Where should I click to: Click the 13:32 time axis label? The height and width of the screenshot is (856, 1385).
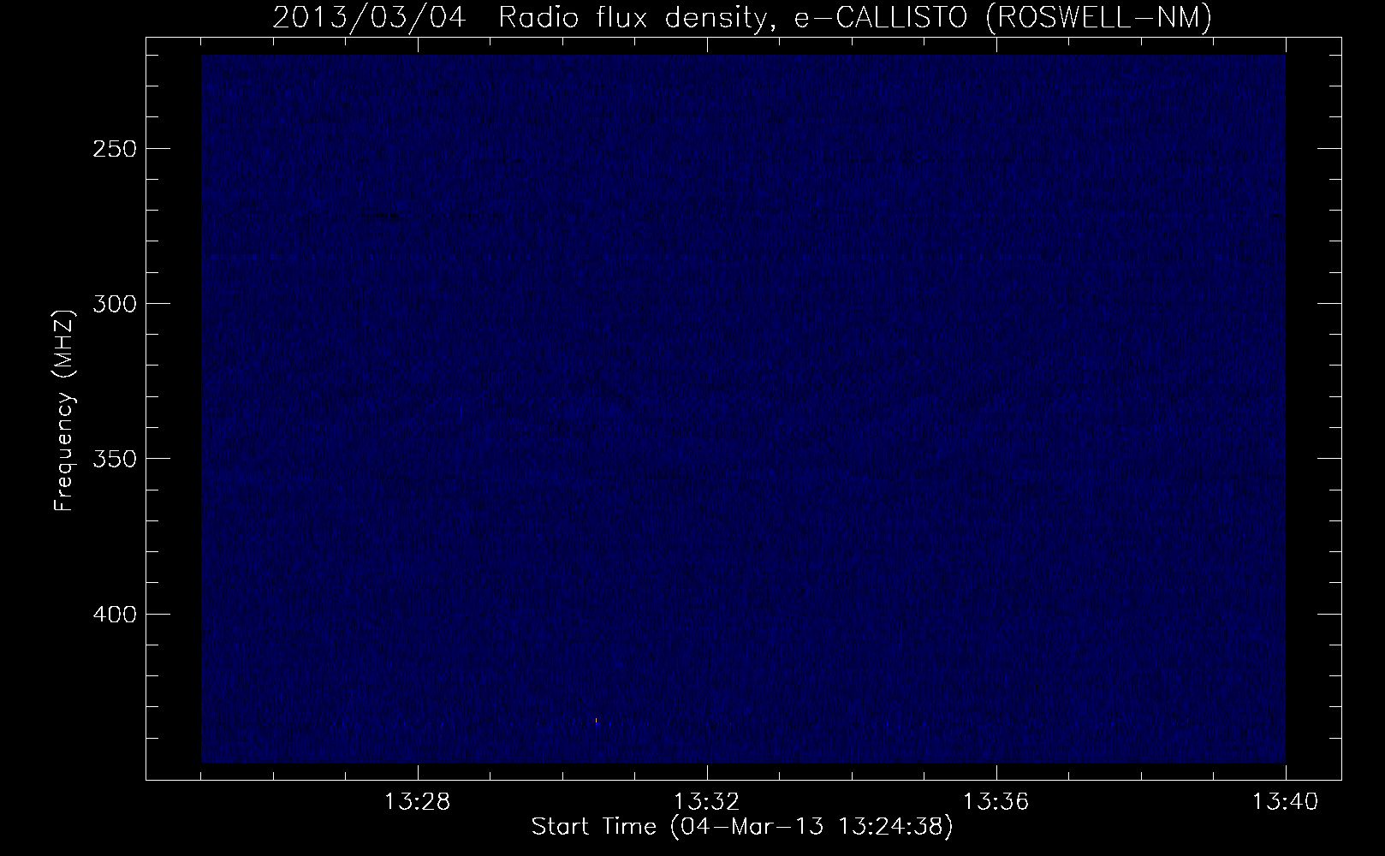(x=706, y=803)
